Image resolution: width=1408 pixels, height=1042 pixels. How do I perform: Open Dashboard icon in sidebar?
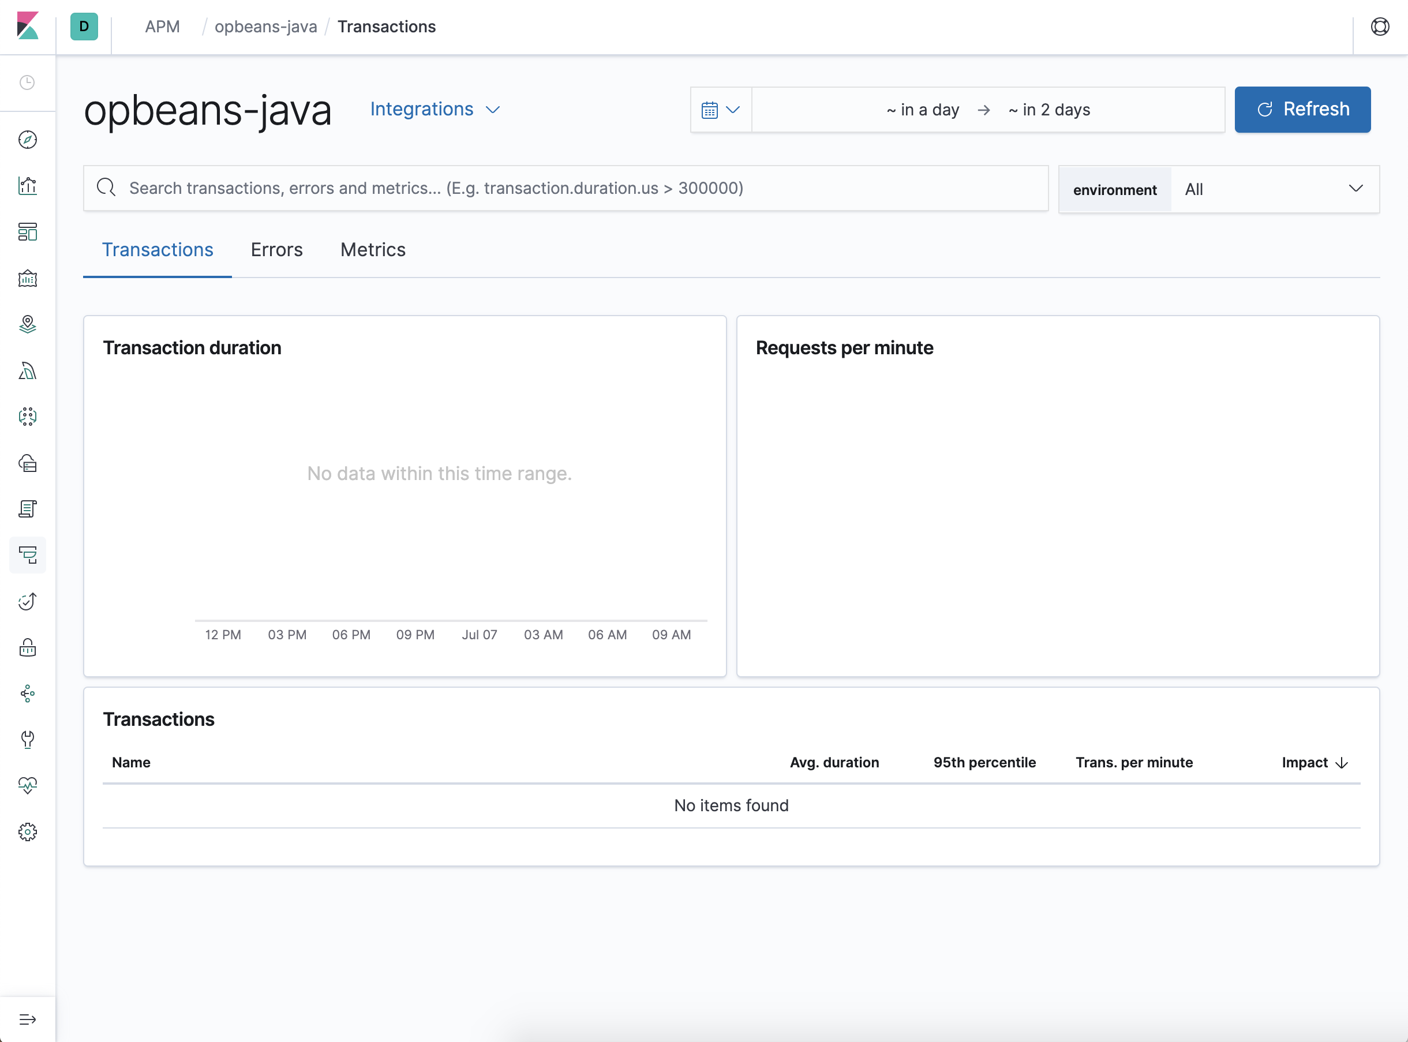(x=28, y=232)
